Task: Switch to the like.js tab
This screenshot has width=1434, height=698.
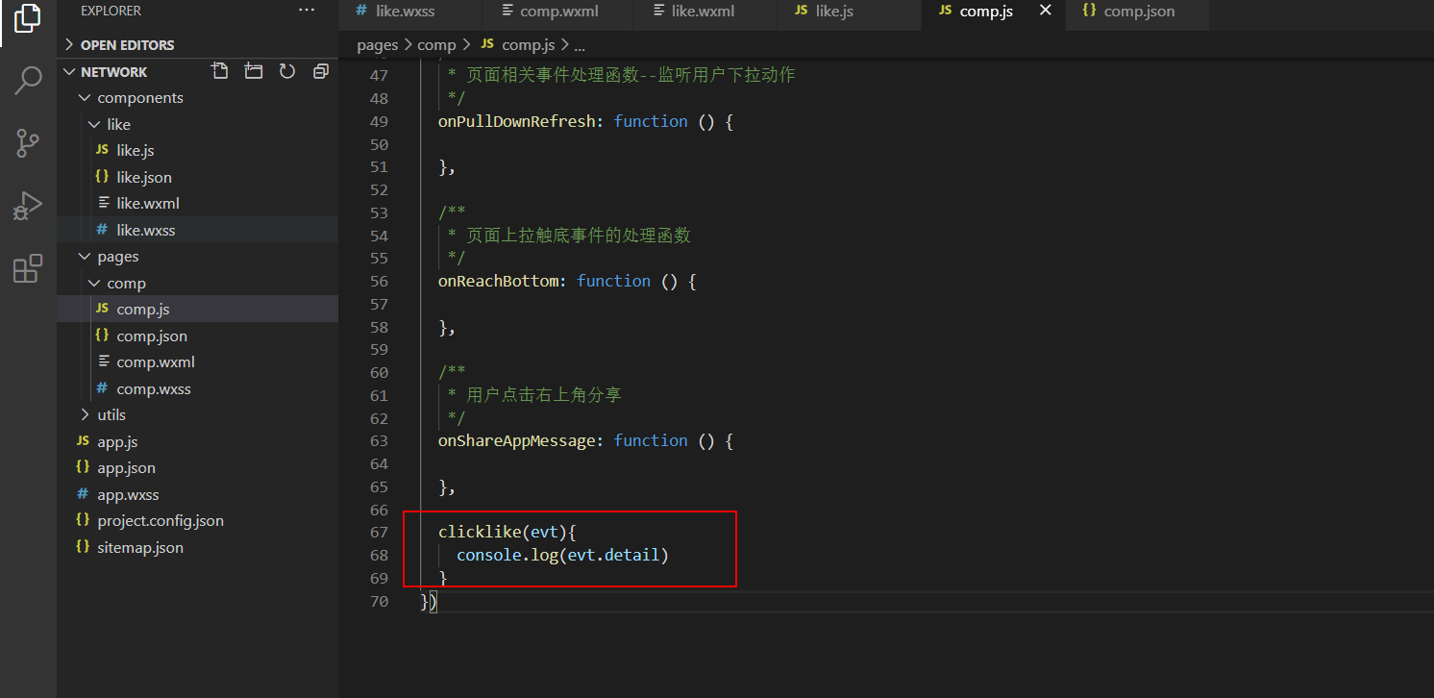Action: point(849,12)
